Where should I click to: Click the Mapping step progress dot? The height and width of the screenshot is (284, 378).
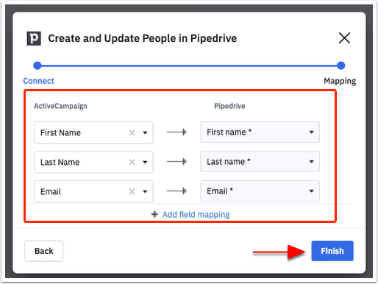(340, 65)
